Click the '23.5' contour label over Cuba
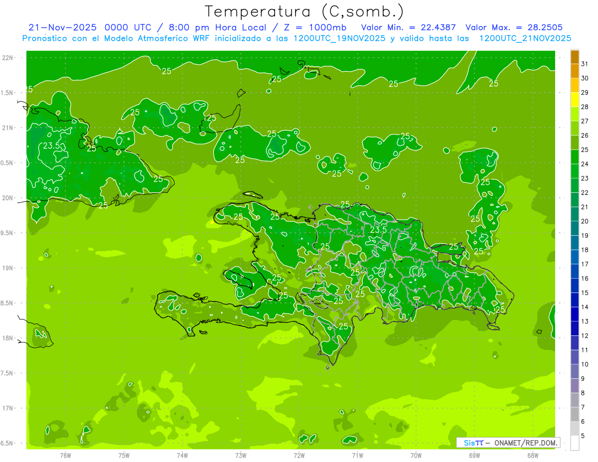 (x=51, y=146)
